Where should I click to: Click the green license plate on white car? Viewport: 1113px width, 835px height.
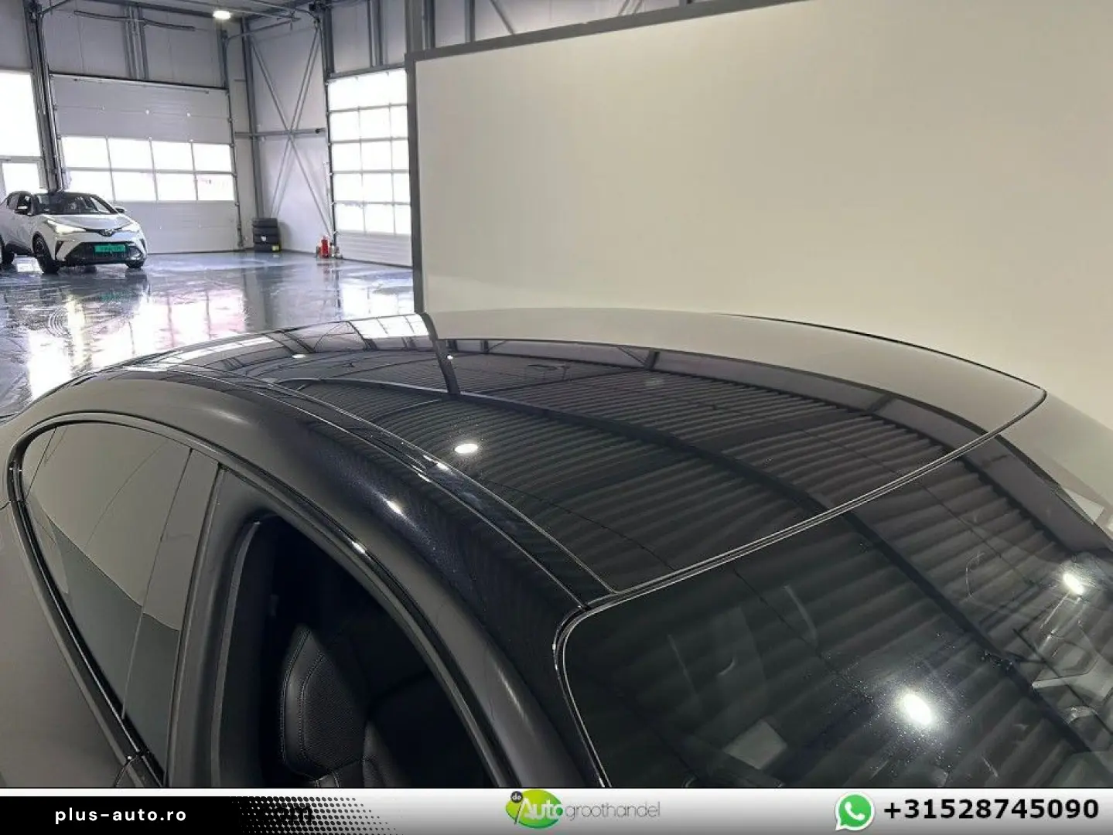113,247
